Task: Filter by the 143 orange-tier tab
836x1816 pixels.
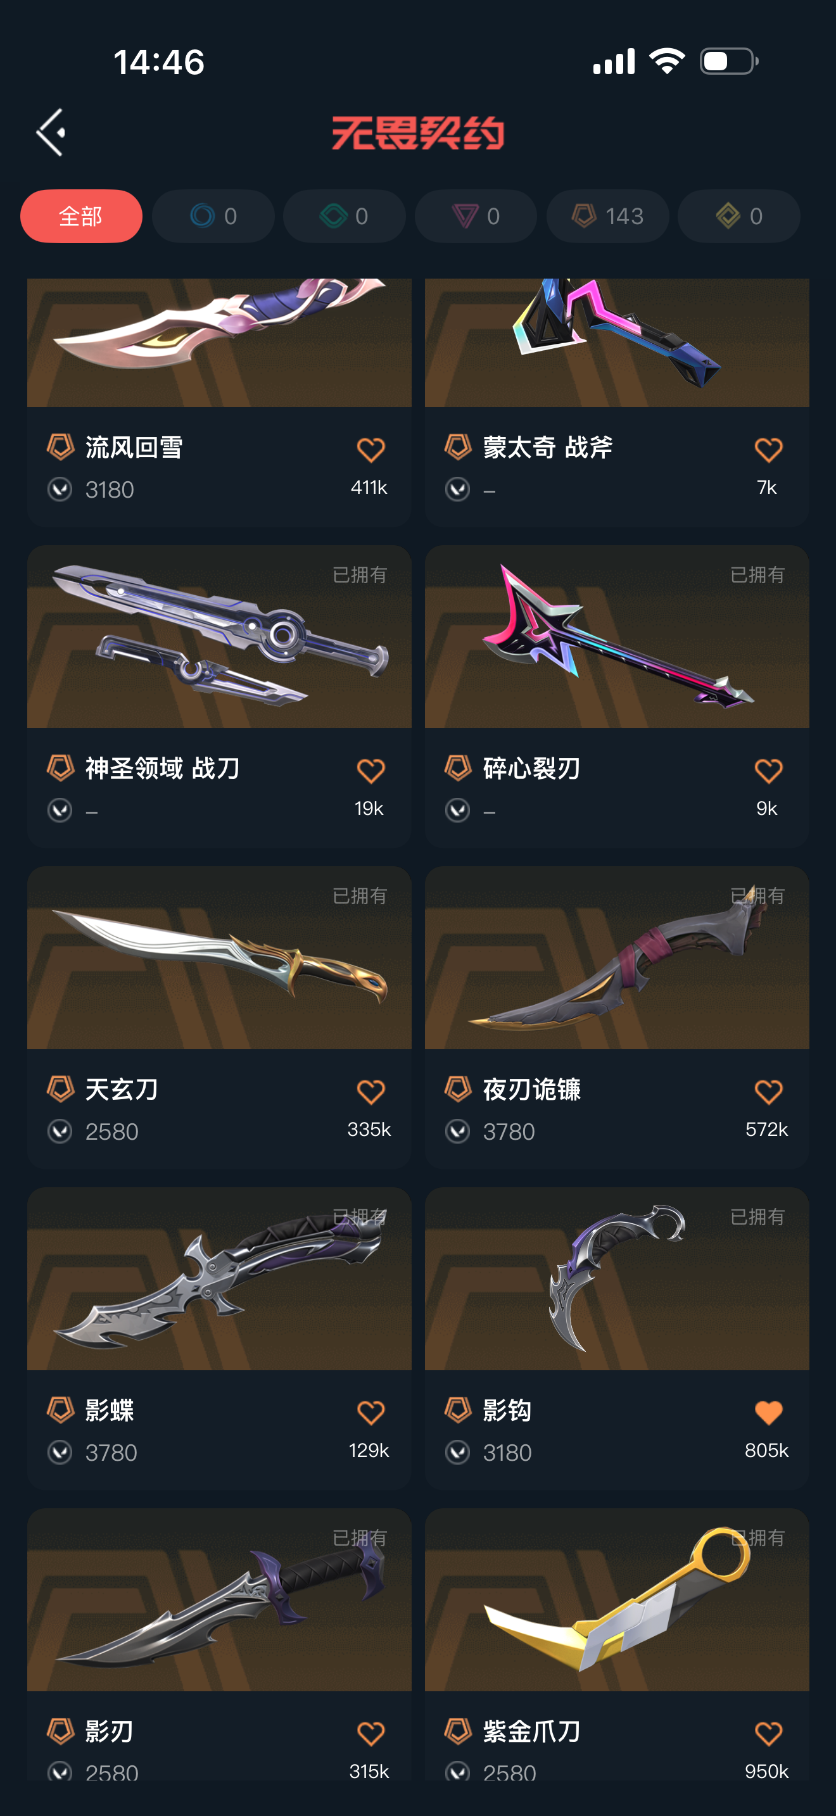Action: coord(607,216)
